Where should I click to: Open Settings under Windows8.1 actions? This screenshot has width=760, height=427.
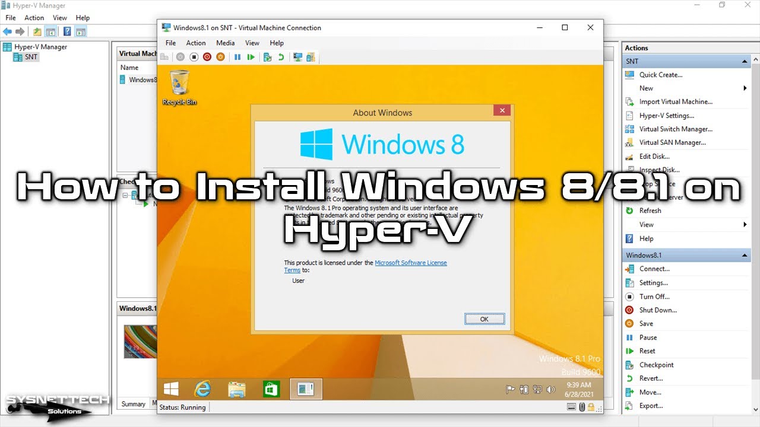pos(654,283)
